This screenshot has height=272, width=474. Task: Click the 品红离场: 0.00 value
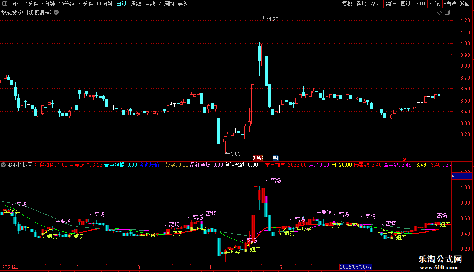[206, 165]
